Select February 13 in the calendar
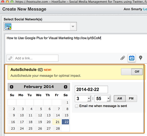This screenshot has height=136, width=147. (48, 115)
